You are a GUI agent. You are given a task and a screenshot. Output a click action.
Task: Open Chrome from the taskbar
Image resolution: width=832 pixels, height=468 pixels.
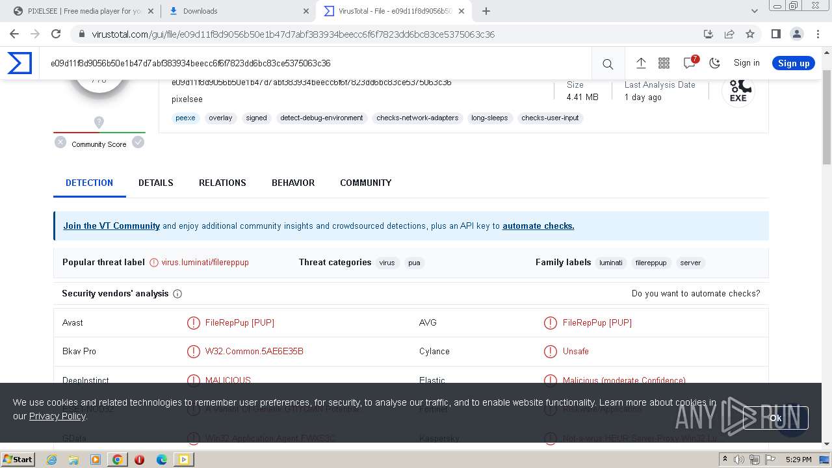[118, 460]
